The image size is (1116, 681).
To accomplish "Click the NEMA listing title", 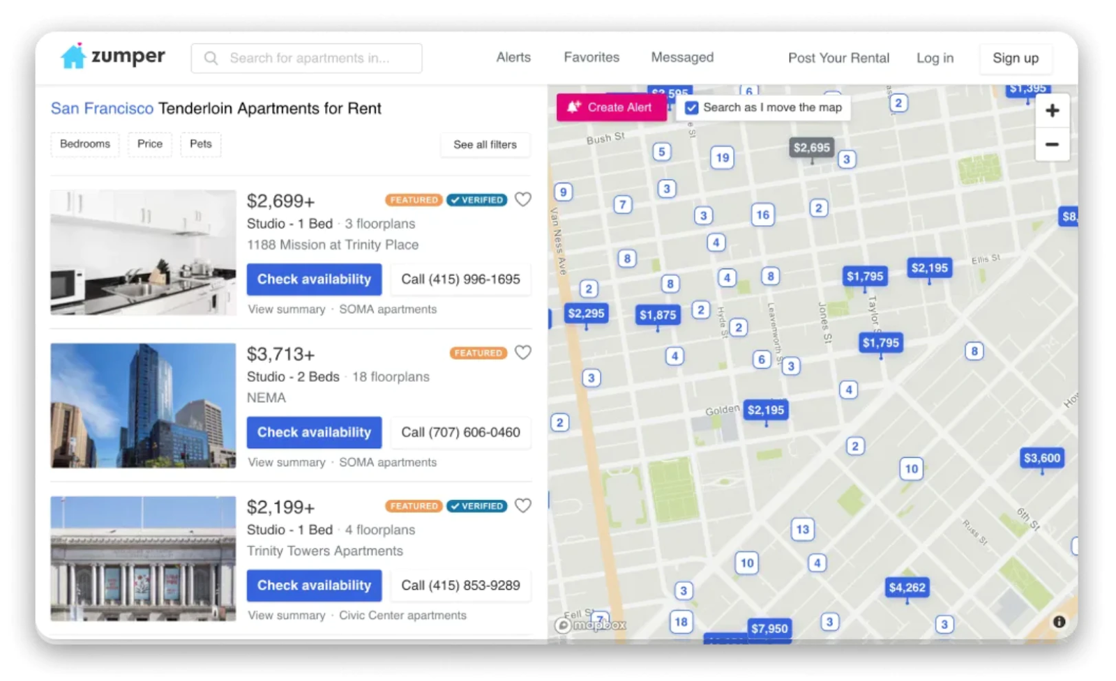I will (266, 398).
